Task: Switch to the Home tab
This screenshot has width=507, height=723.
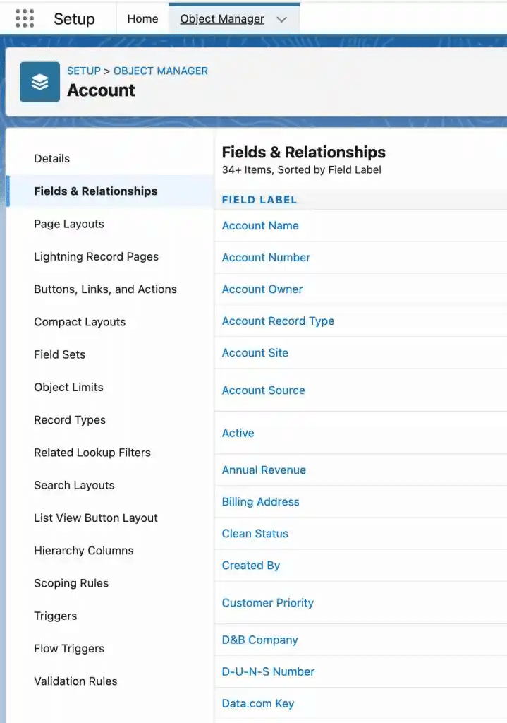Action: click(x=142, y=19)
